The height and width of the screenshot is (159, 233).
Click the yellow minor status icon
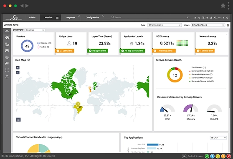(218, 156)
